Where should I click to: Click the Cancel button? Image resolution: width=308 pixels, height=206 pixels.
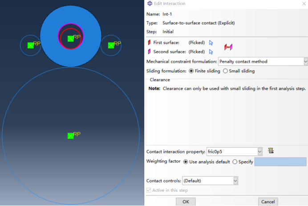click(x=268, y=202)
